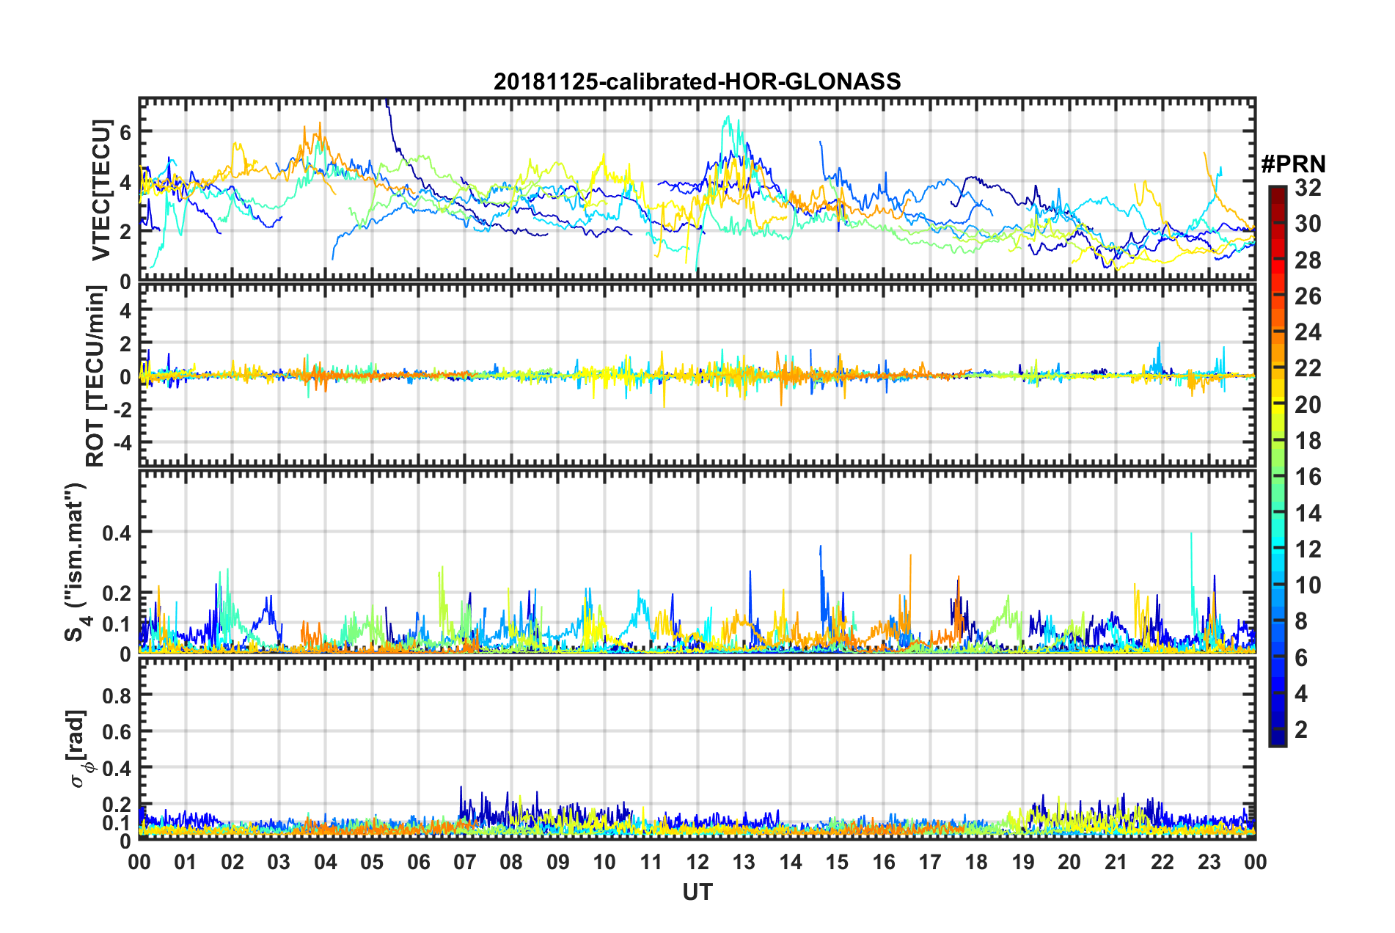This screenshot has height=933, width=1395.
Task: Click the colorbar tick label "22"
Action: click(1308, 368)
